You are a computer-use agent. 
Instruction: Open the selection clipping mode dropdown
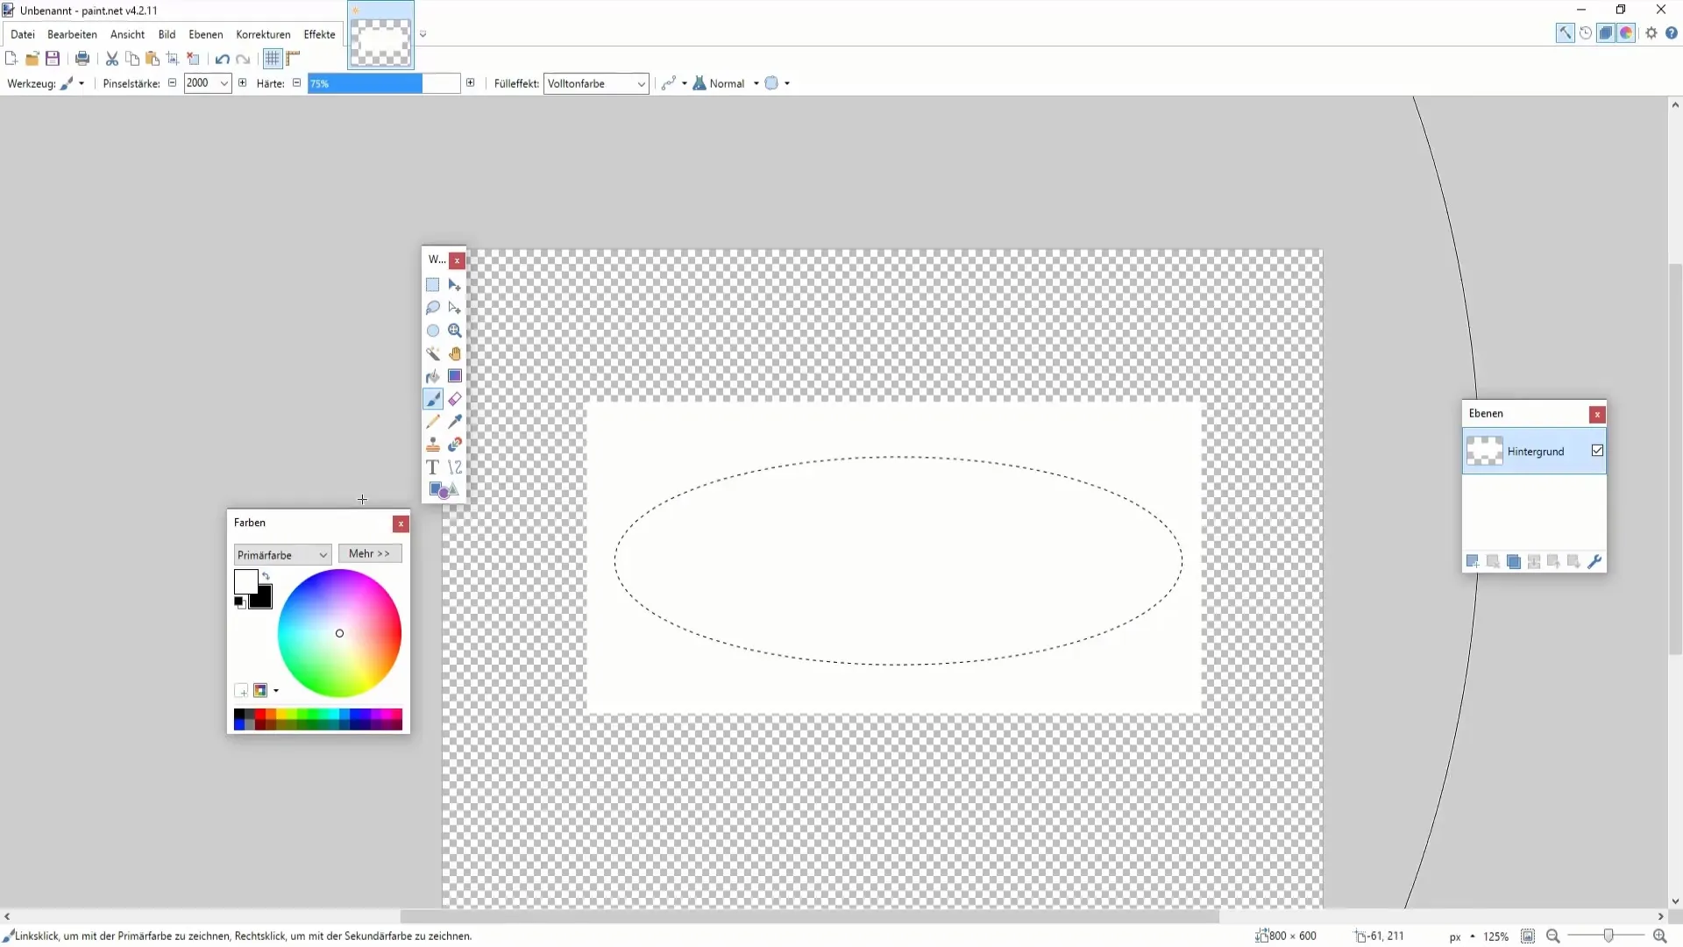pyautogui.click(x=778, y=83)
